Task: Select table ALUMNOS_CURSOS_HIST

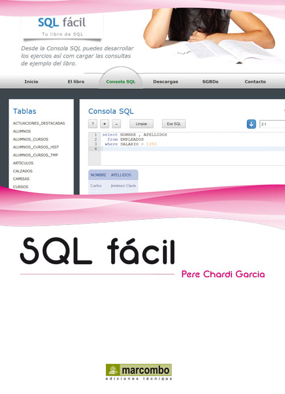Action: click(x=36, y=147)
